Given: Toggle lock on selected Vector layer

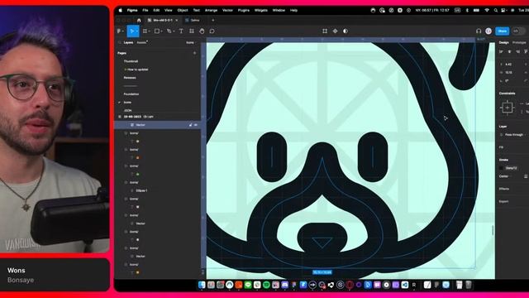Looking at the screenshot, I should [190, 125].
